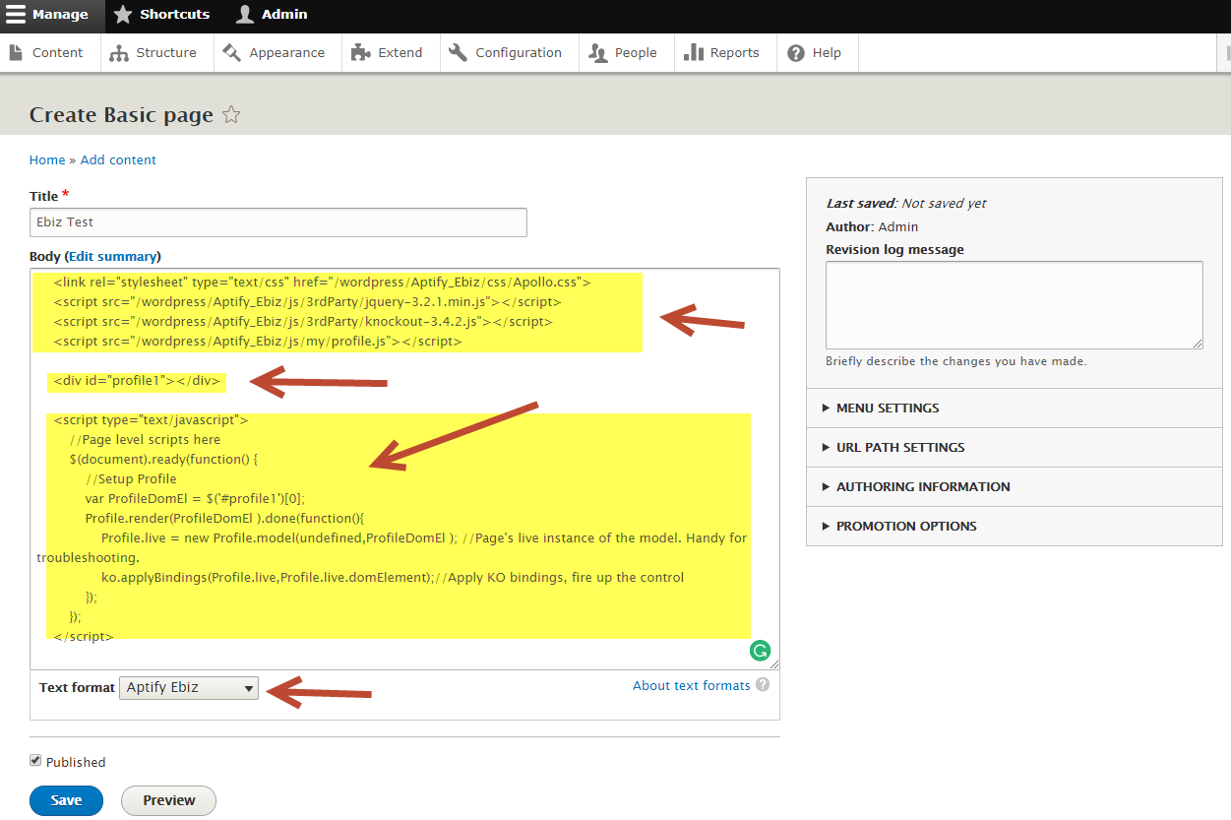This screenshot has width=1231, height=820.
Task: Click the Published label text
Action: [x=76, y=762]
